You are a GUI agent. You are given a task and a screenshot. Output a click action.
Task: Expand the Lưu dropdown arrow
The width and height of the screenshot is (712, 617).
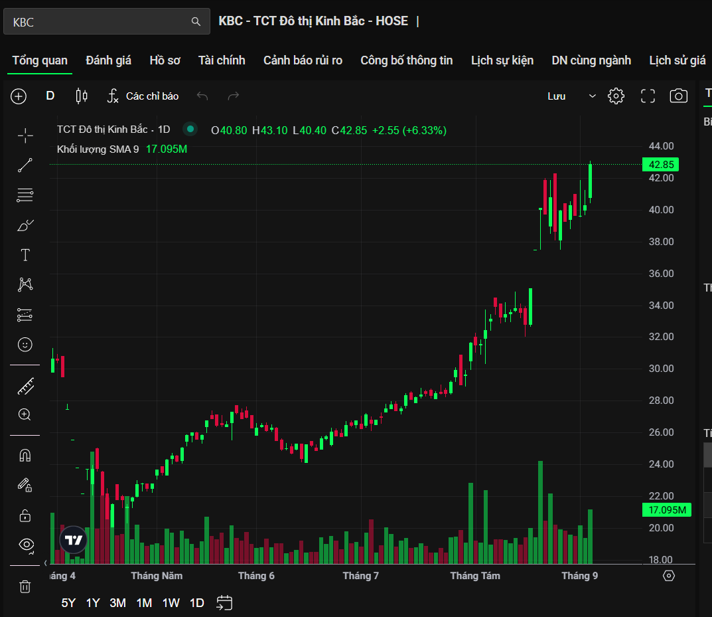592,96
